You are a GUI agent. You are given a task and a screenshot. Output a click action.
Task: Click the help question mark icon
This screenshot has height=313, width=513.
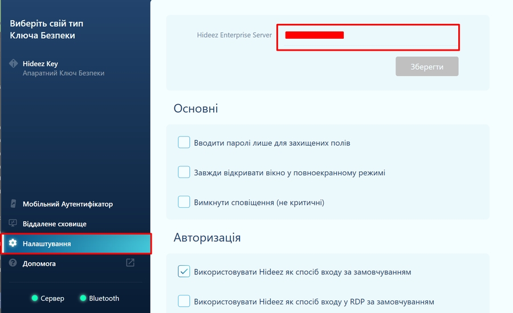(13, 263)
